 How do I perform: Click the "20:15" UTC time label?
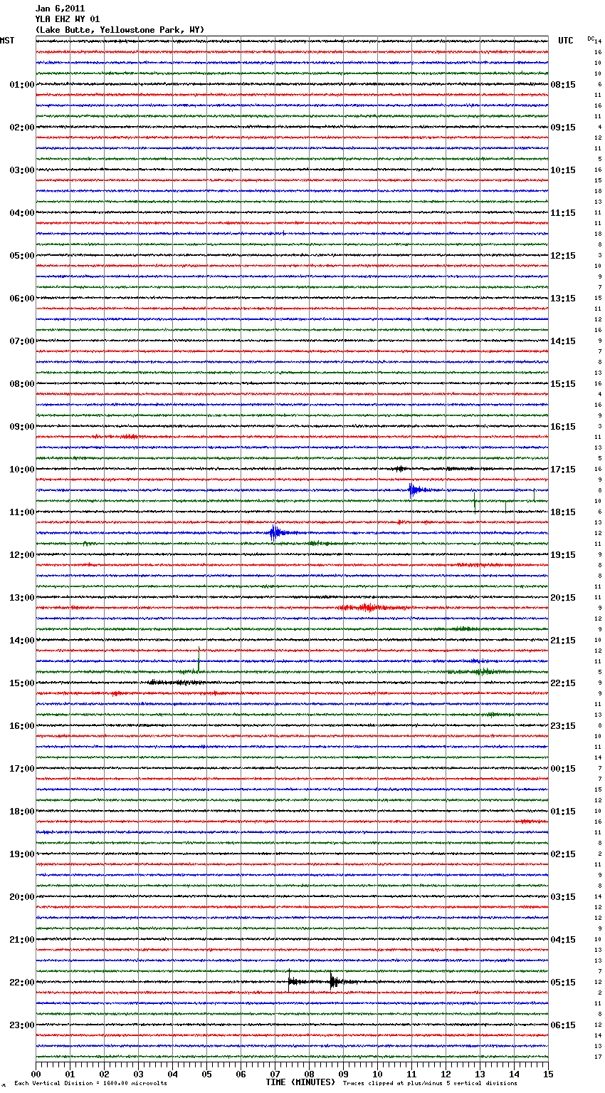point(563,598)
